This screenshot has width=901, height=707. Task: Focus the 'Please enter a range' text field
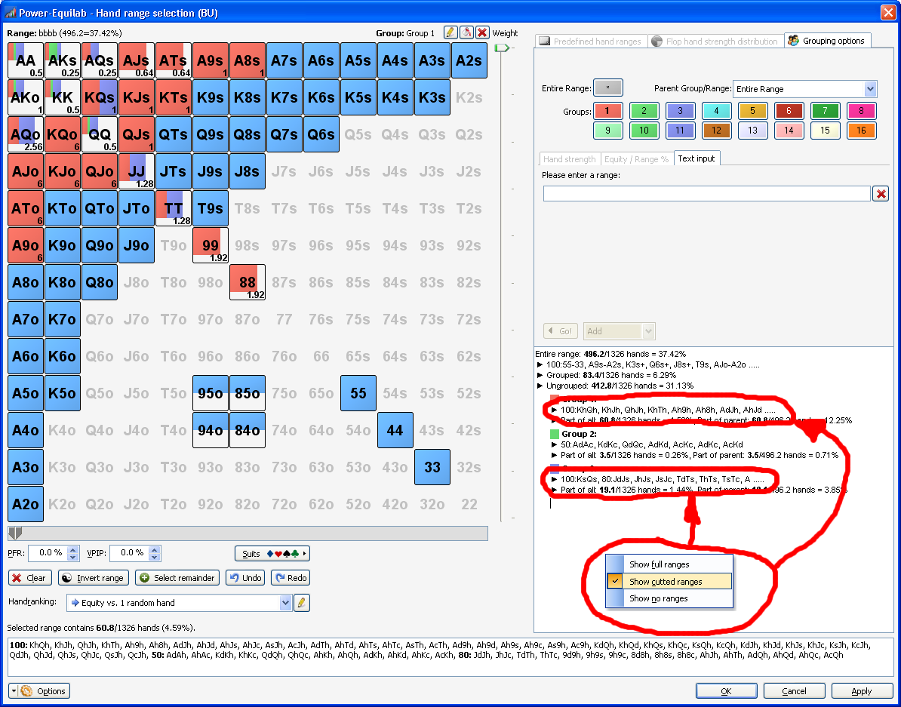pos(707,194)
